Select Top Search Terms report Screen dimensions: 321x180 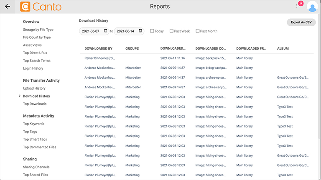(37, 61)
